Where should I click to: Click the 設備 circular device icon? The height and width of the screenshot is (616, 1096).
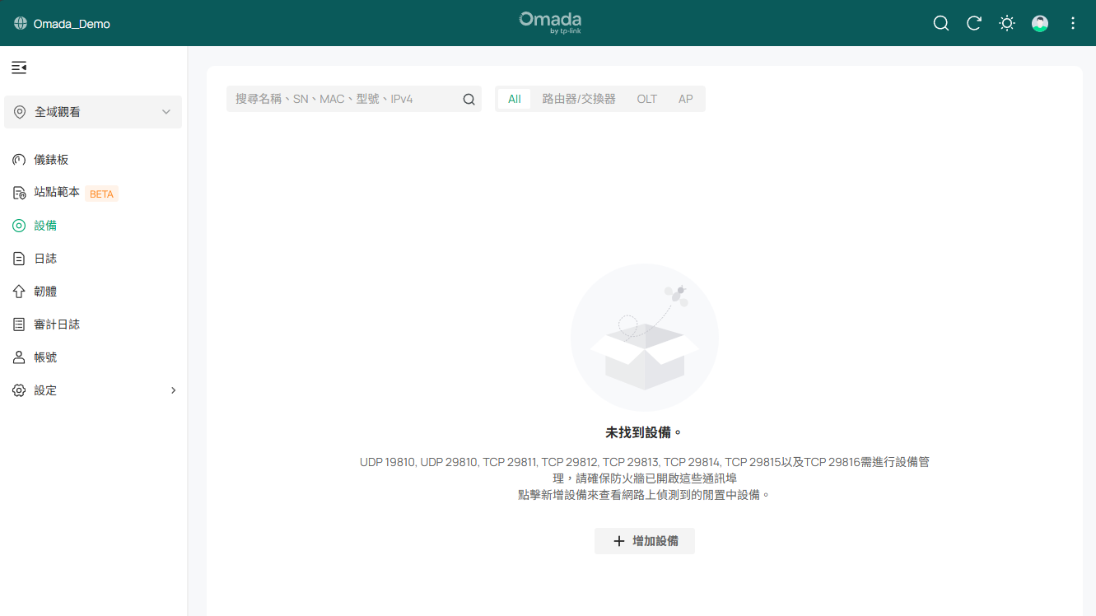click(x=19, y=226)
